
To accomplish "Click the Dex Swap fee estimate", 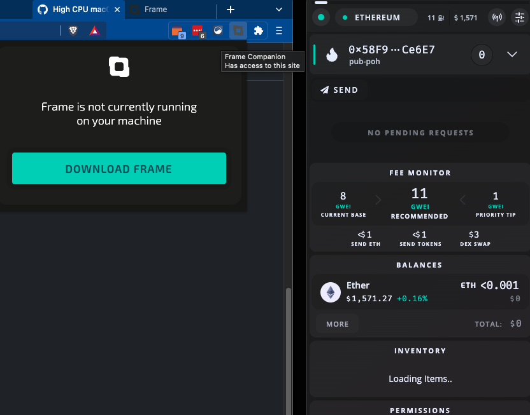I will tap(475, 238).
